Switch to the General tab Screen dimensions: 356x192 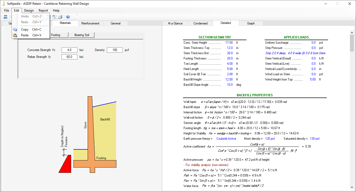pos(116,23)
